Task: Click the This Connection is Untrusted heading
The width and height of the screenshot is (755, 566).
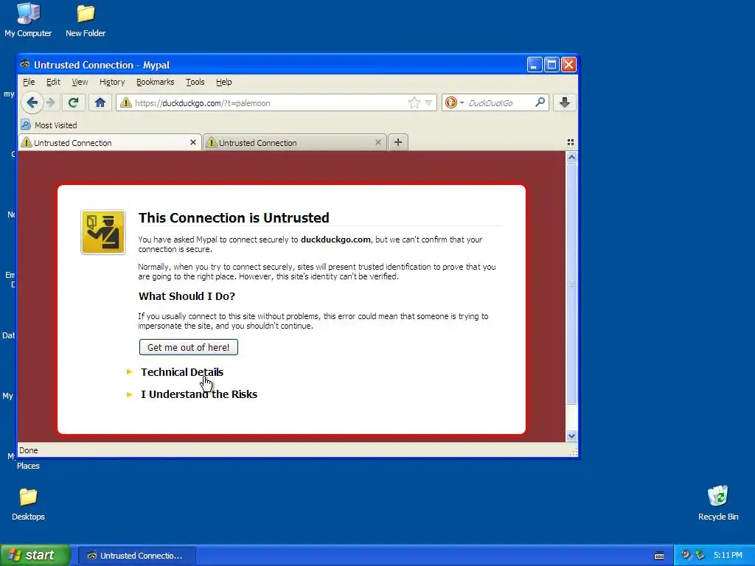Action: click(x=234, y=217)
